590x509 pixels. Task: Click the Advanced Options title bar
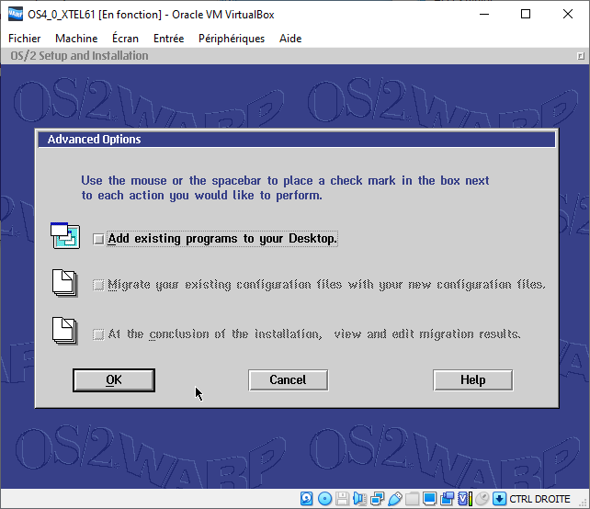coord(297,140)
